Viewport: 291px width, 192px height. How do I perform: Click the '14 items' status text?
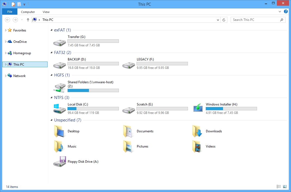(x=12, y=187)
